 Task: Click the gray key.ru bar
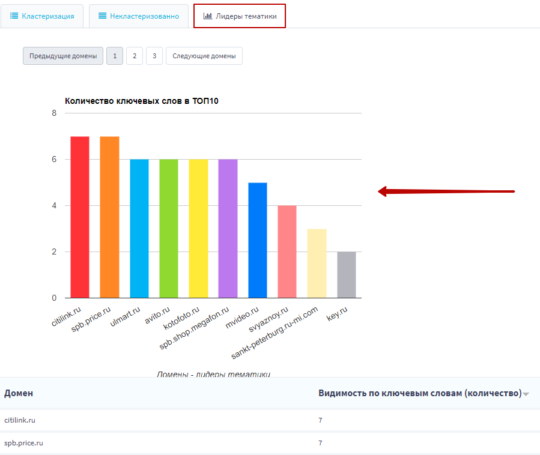347,275
